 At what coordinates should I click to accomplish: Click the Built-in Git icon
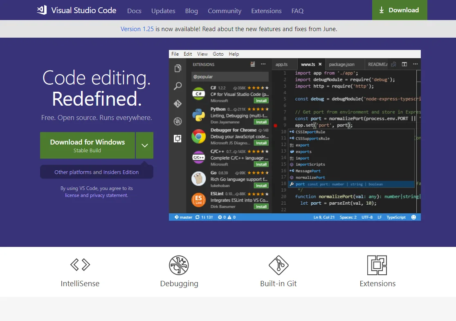(279, 265)
